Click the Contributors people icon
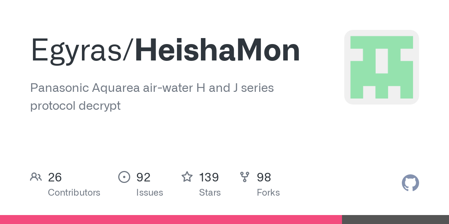449x224 pixels. [x=36, y=177]
